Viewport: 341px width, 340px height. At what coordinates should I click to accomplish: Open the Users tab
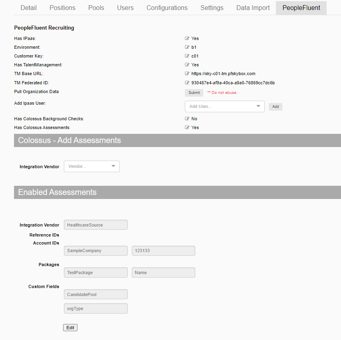[125, 8]
